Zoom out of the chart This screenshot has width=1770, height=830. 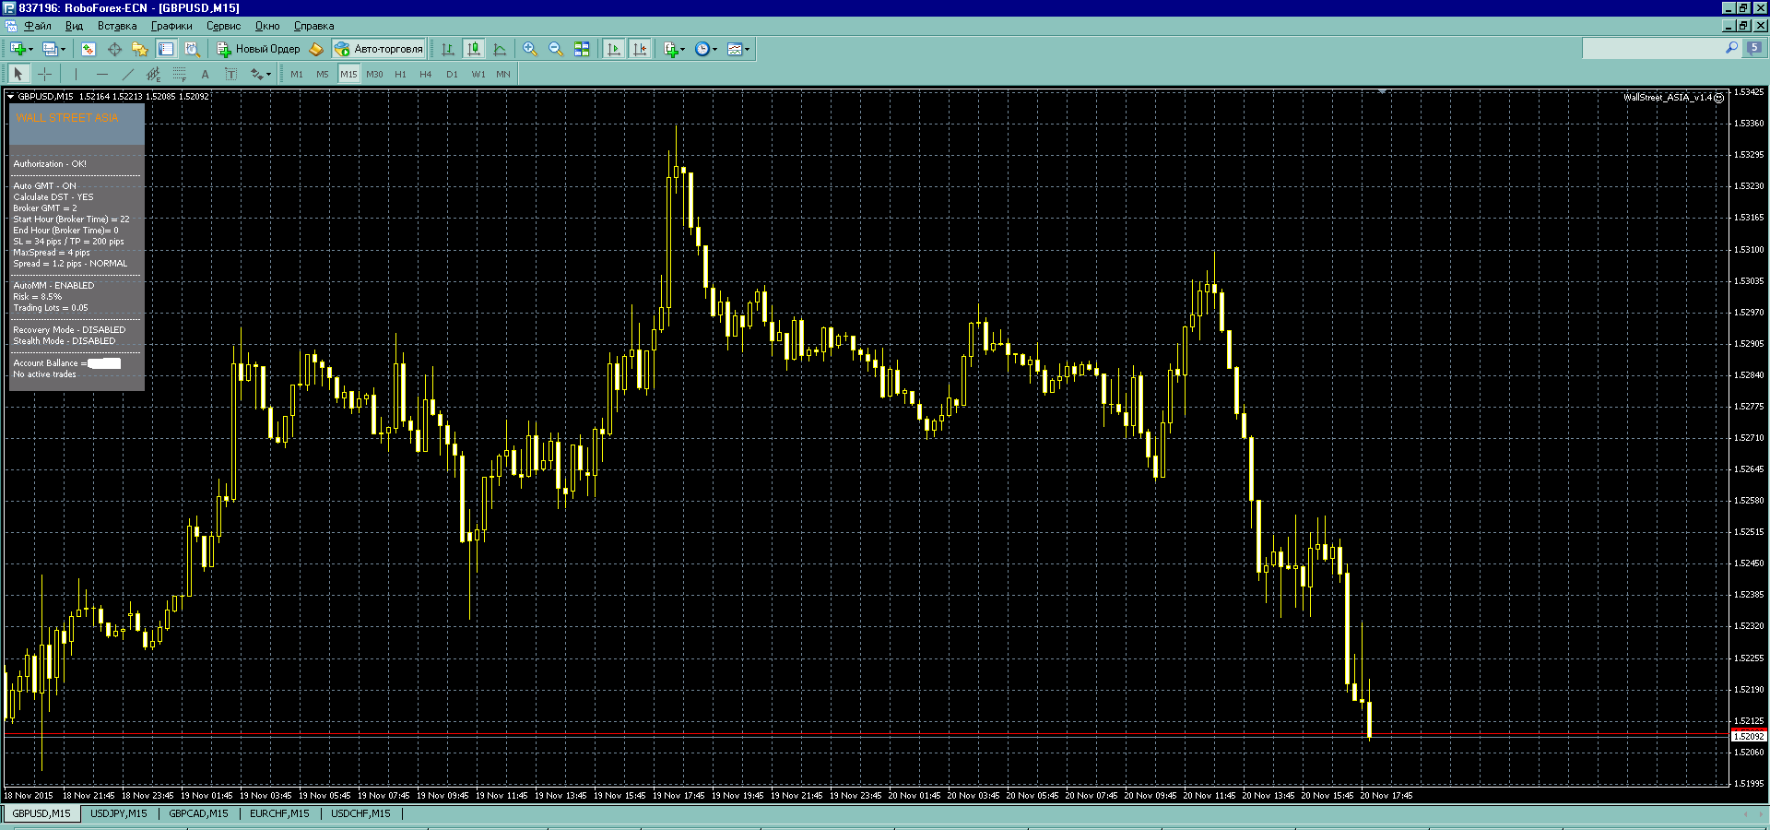(x=556, y=49)
